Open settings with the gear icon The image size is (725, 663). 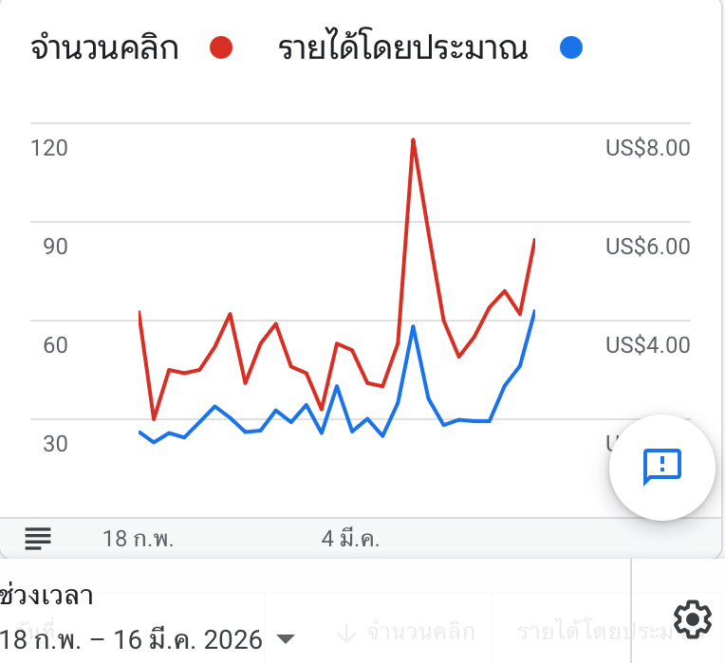[x=693, y=620]
